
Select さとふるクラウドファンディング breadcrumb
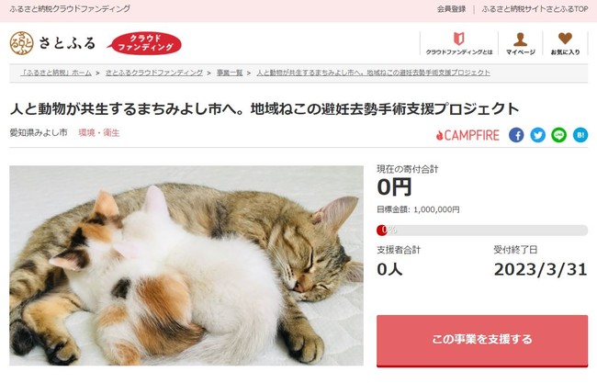[153, 73]
